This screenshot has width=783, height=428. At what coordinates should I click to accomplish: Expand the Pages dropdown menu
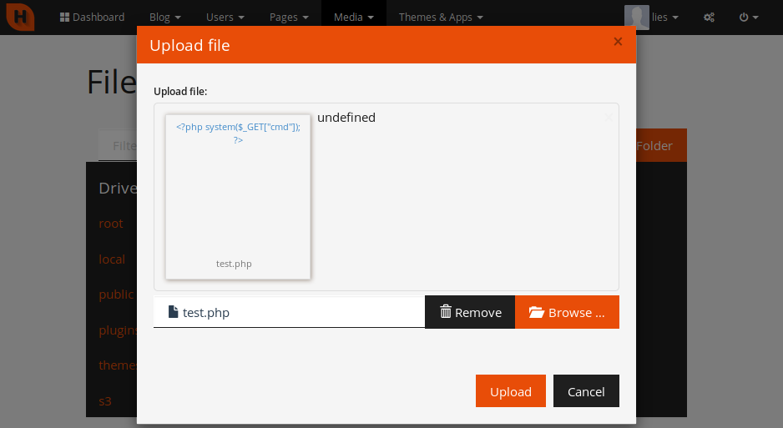pos(289,17)
